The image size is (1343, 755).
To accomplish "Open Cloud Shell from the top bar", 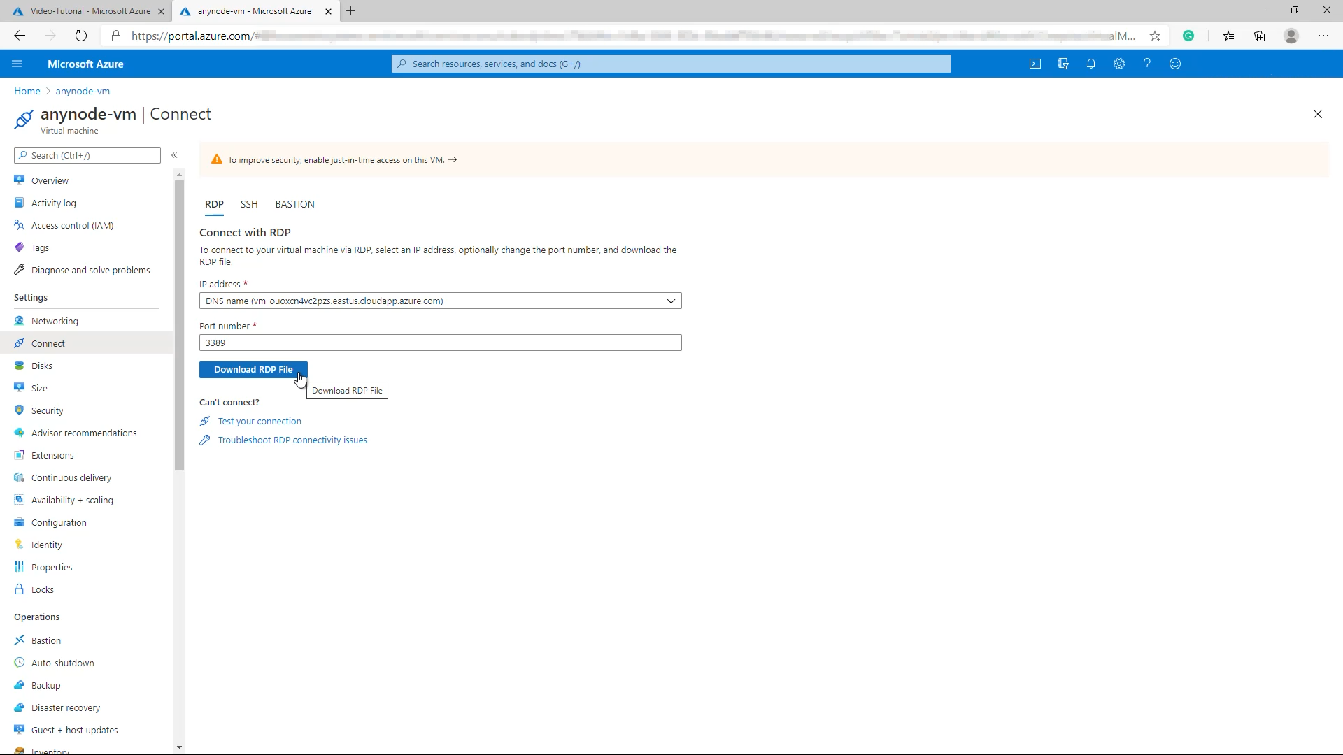I will coord(1035,64).
